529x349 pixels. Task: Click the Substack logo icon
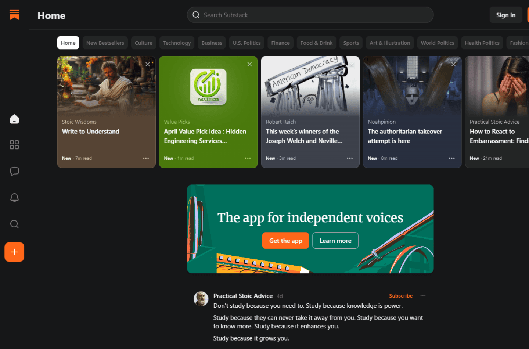tap(14, 15)
